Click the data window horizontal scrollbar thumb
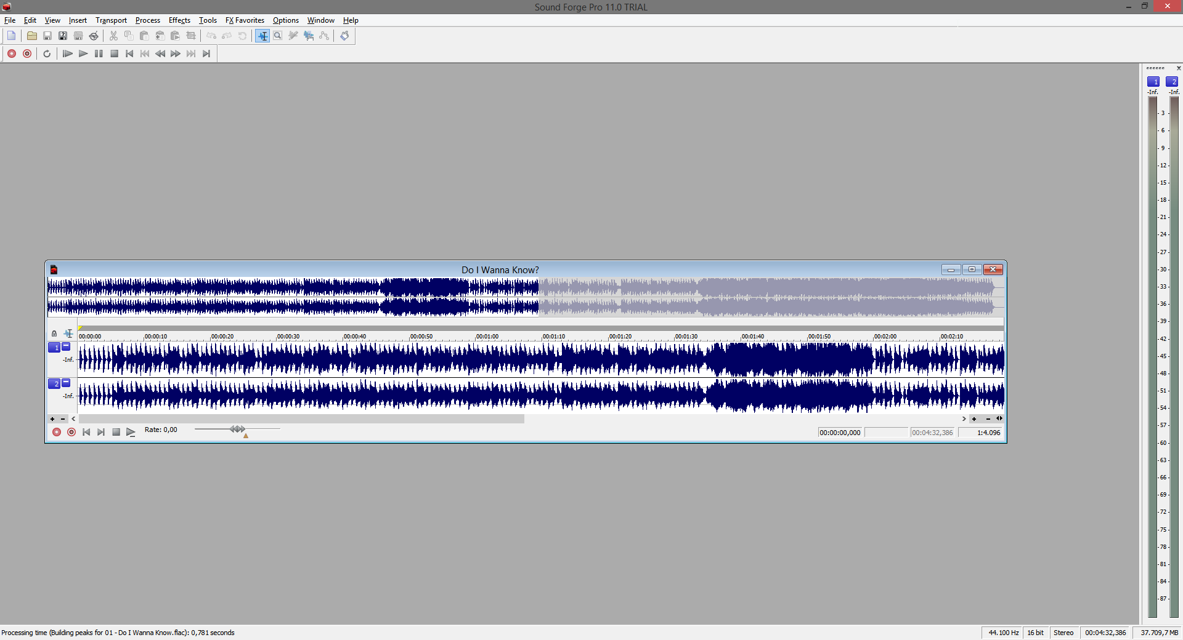1183x640 pixels. pos(301,419)
